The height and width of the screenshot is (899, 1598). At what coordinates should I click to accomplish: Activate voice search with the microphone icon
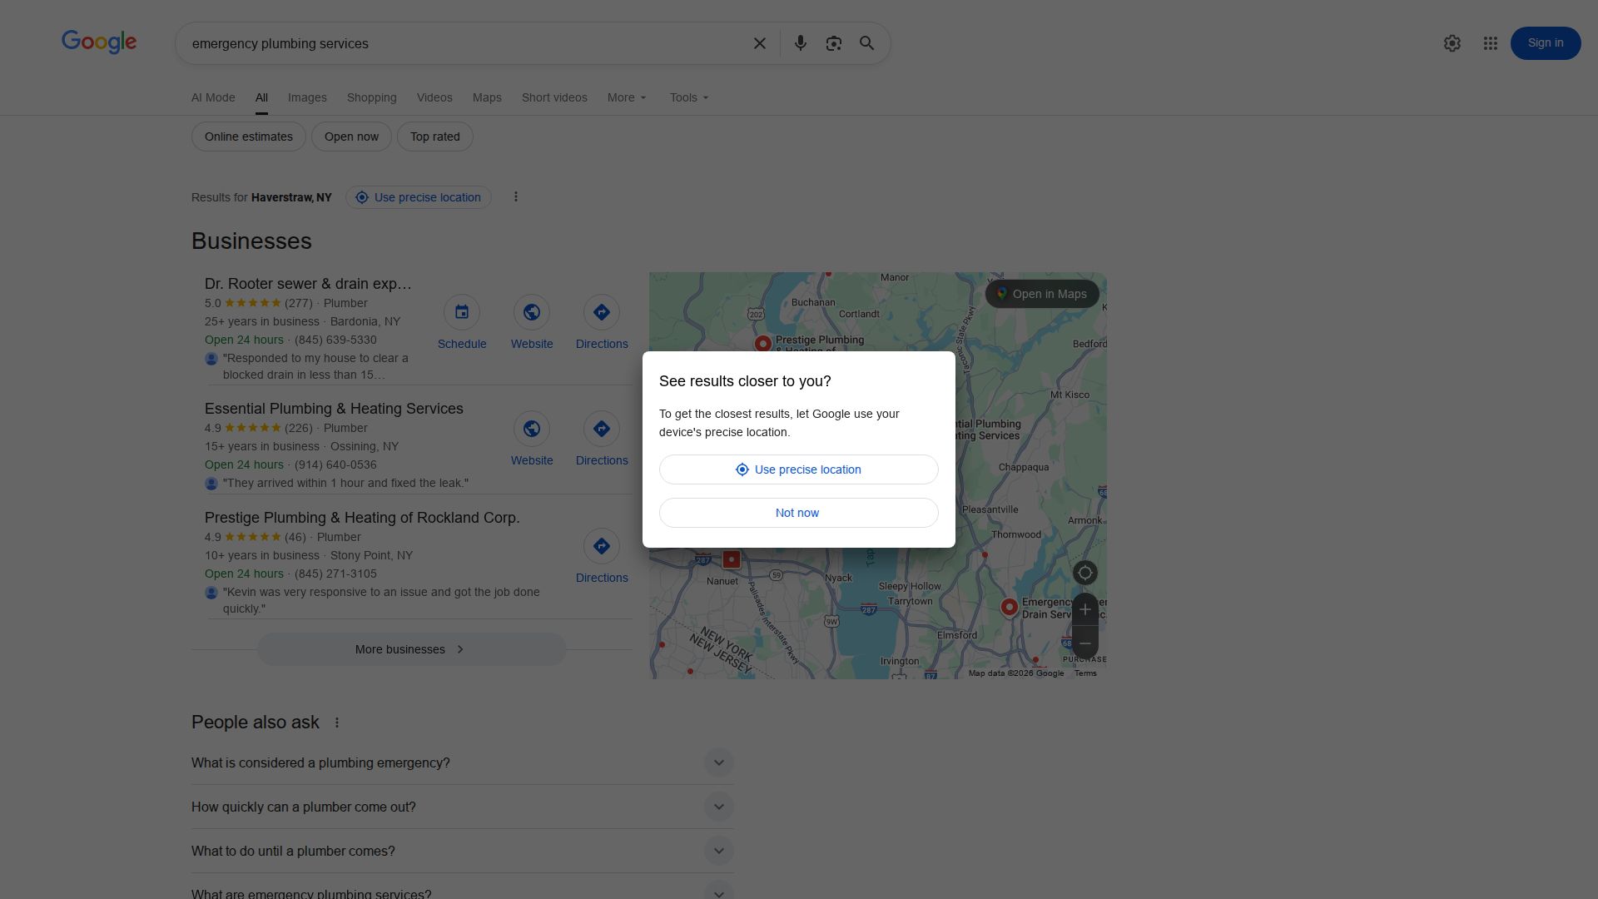point(801,43)
